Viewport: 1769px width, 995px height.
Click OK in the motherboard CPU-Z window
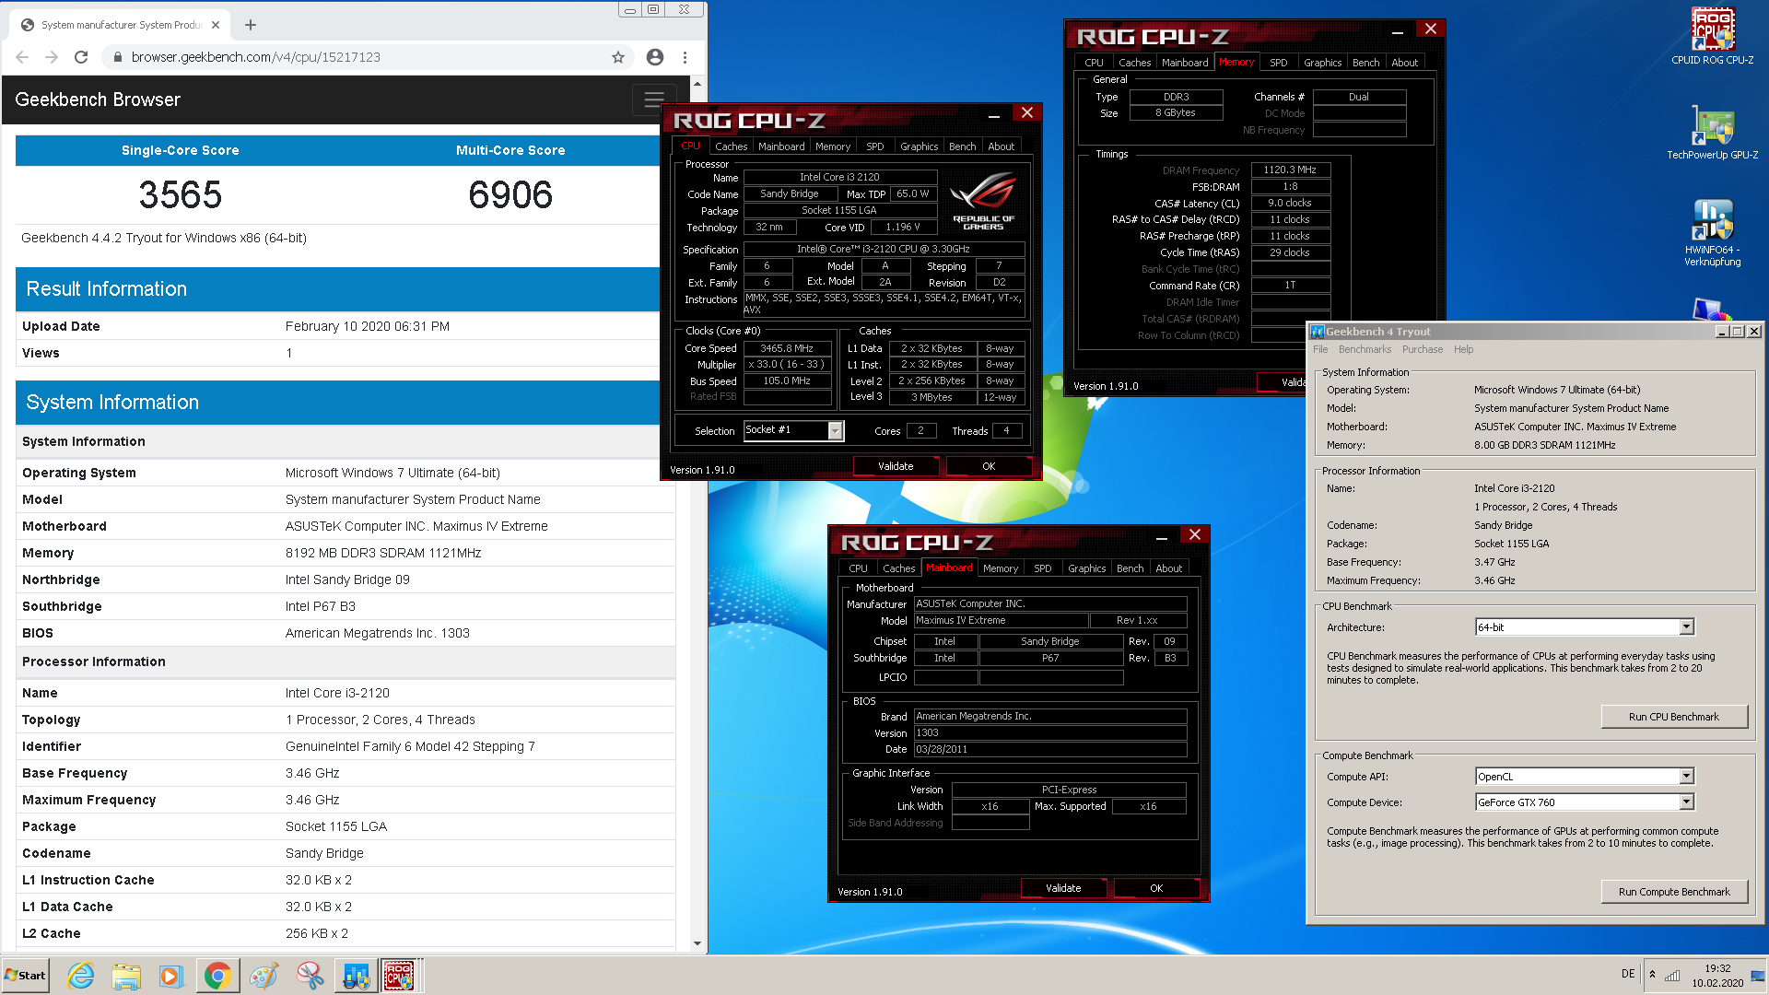coord(1156,888)
